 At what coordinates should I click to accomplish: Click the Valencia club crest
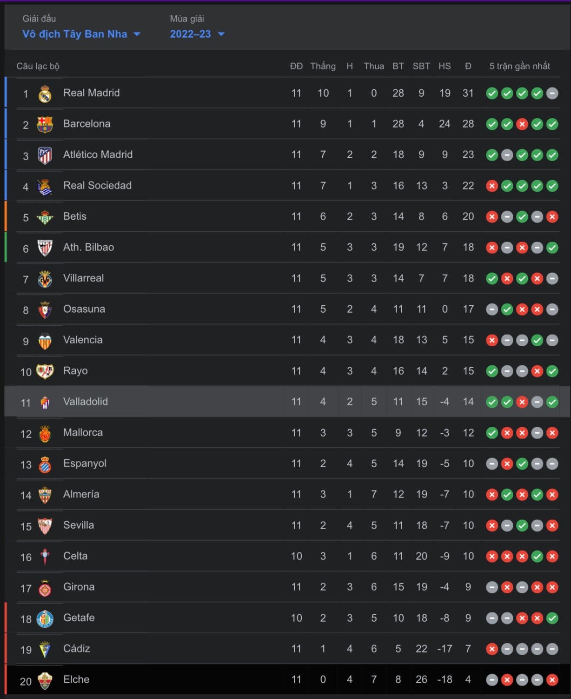45,341
